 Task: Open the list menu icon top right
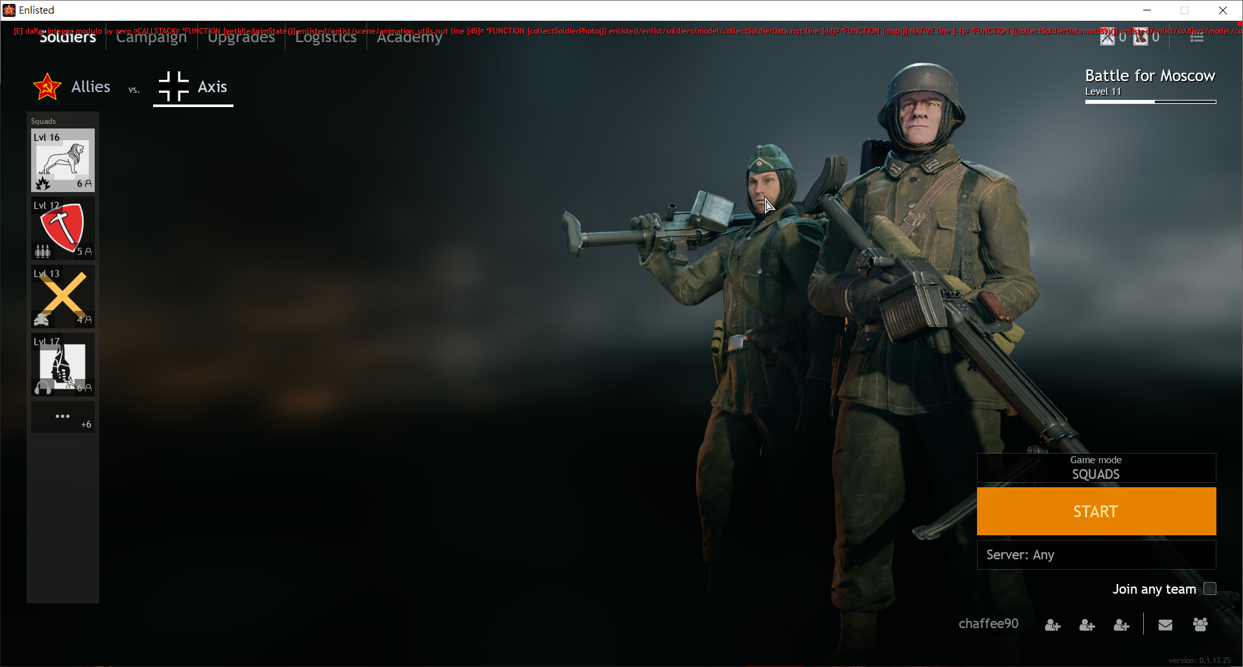pyautogui.click(x=1197, y=38)
